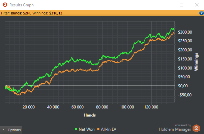The width and height of the screenshot is (204, 134).
Task: Click the Blinds: $2PL filter text
Action: (21, 13)
